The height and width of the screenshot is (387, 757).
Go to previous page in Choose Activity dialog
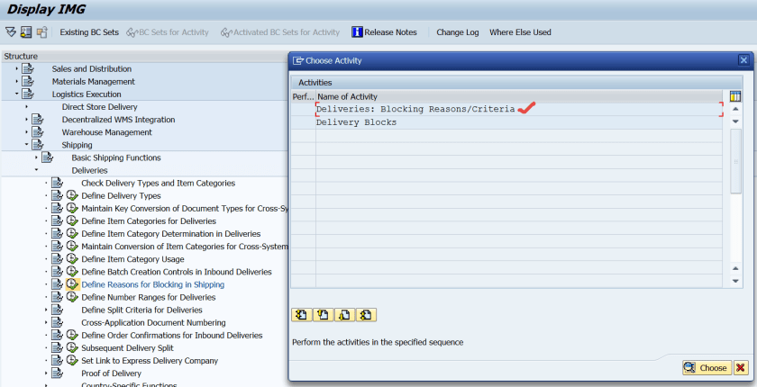click(323, 315)
